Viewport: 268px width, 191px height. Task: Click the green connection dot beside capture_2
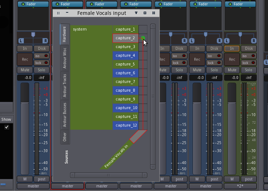click(x=143, y=38)
